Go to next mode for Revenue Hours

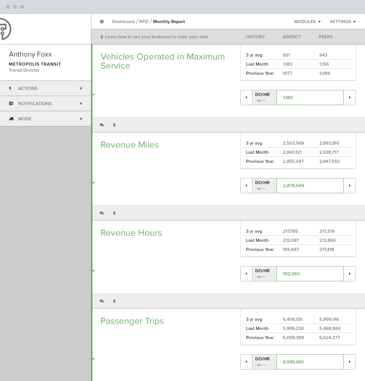coord(349,274)
